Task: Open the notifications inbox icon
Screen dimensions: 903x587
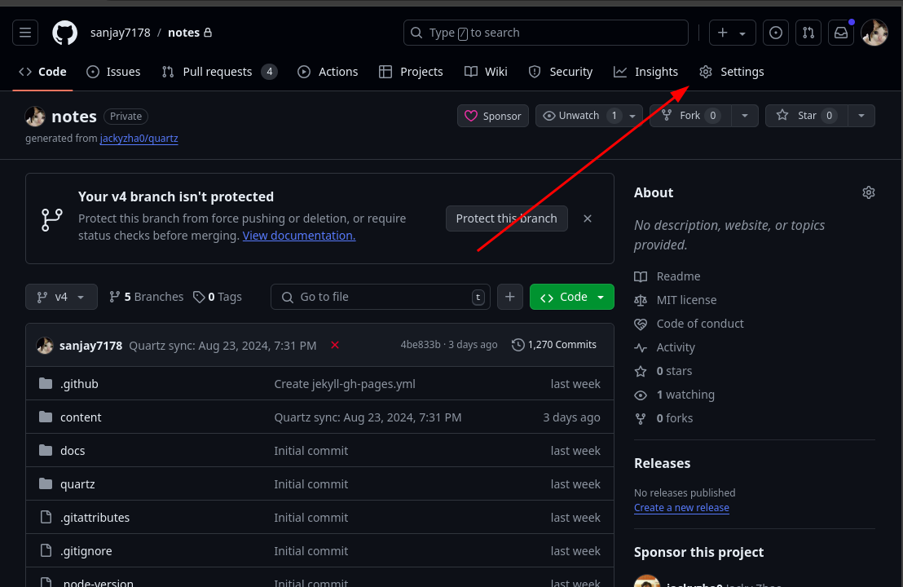Action: click(840, 33)
